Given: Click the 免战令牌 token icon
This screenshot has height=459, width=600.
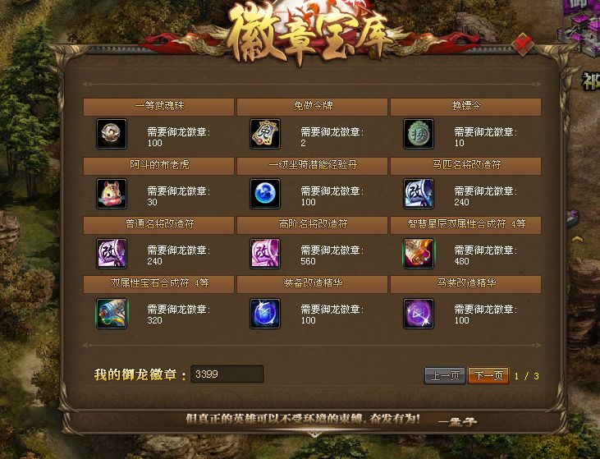Looking at the screenshot, I should 265,134.
